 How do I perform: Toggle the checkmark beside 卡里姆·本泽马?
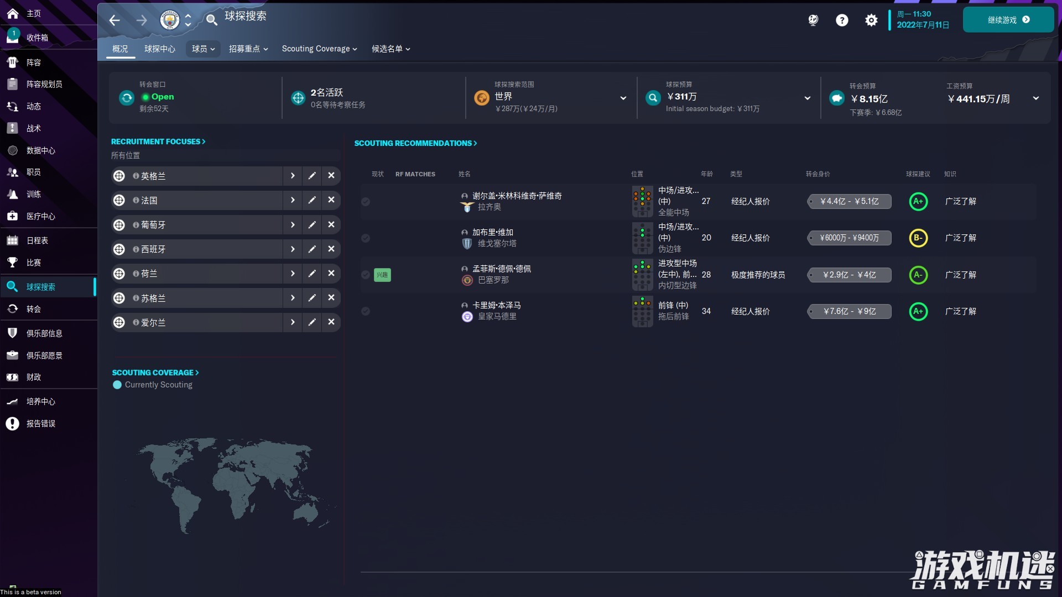point(365,311)
